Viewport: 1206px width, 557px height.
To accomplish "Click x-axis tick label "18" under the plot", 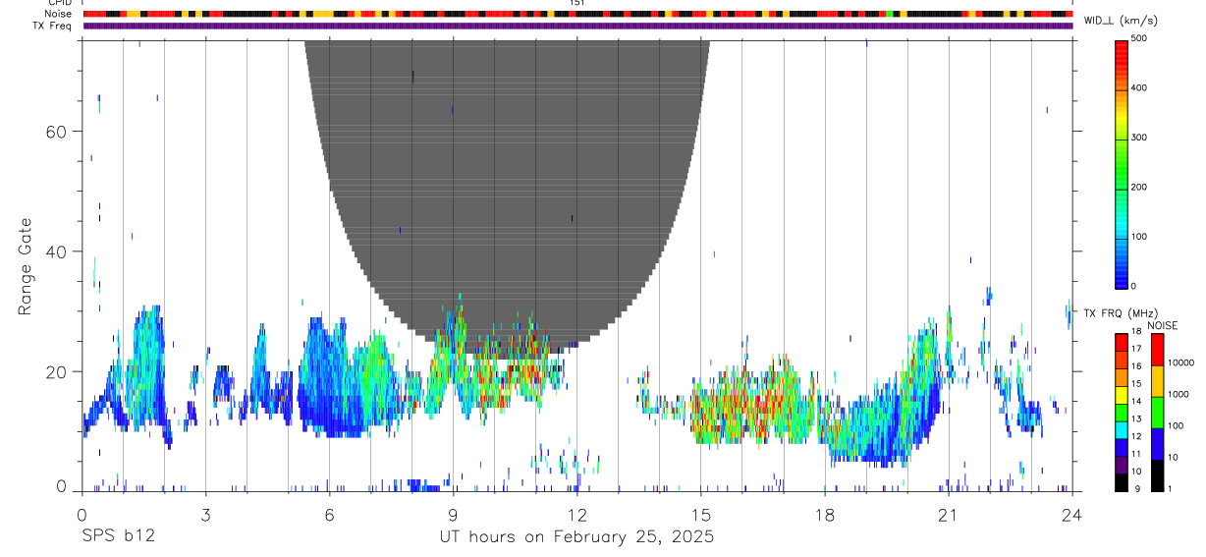I will pyautogui.click(x=824, y=514).
